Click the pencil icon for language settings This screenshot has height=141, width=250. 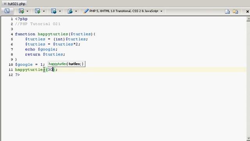[x=86, y=11]
